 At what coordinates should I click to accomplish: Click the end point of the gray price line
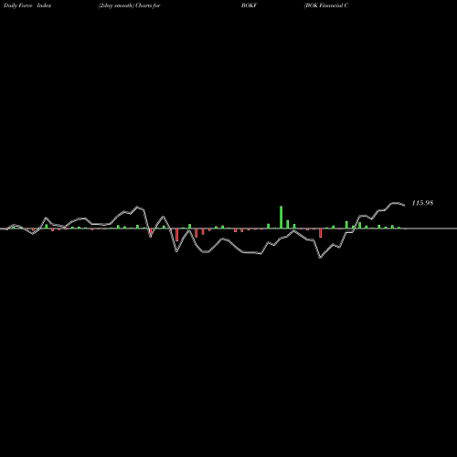[x=405, y=206]
